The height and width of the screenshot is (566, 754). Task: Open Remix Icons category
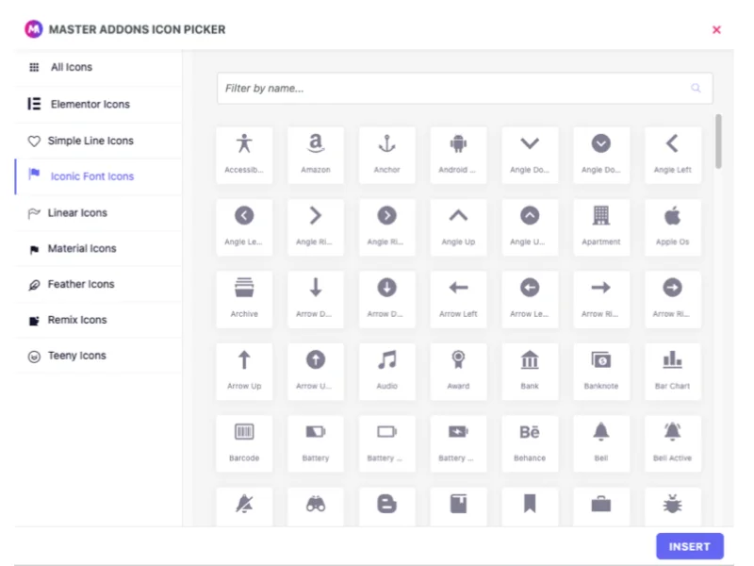coord(99,320)
